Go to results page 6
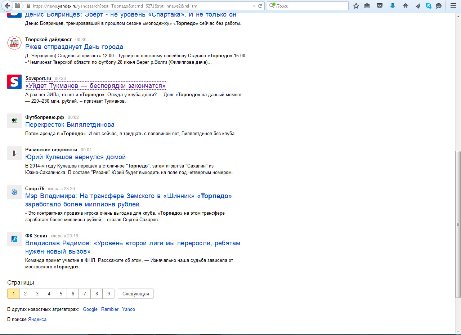 (73, 294)
